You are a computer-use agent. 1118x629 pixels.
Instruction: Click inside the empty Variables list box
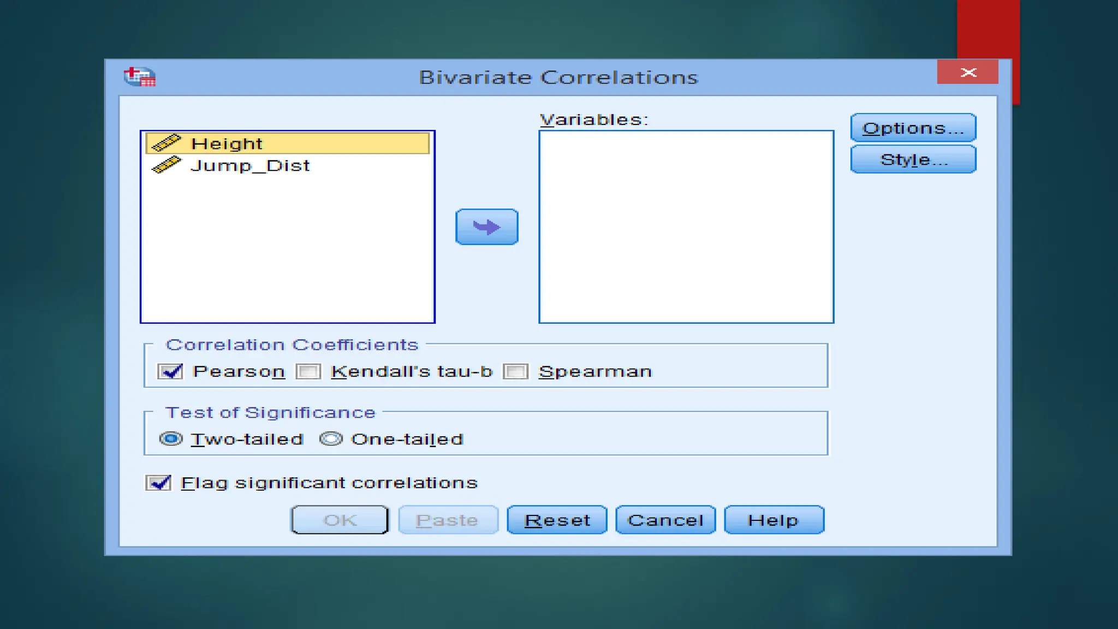(686, 227)
